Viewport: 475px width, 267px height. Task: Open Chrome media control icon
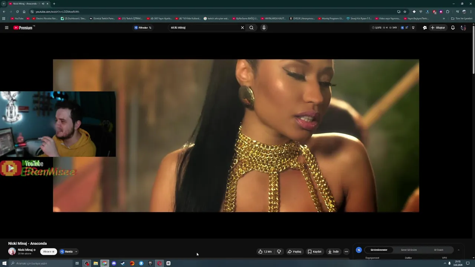click(x=457, y=11)
